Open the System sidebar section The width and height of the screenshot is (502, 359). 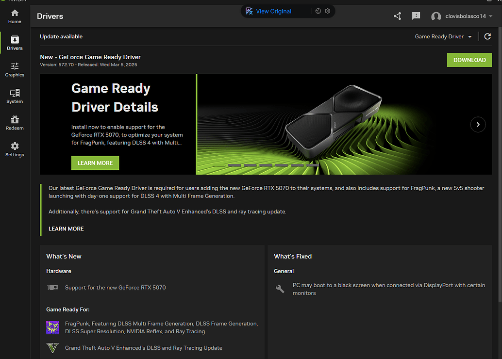point(15,97)
